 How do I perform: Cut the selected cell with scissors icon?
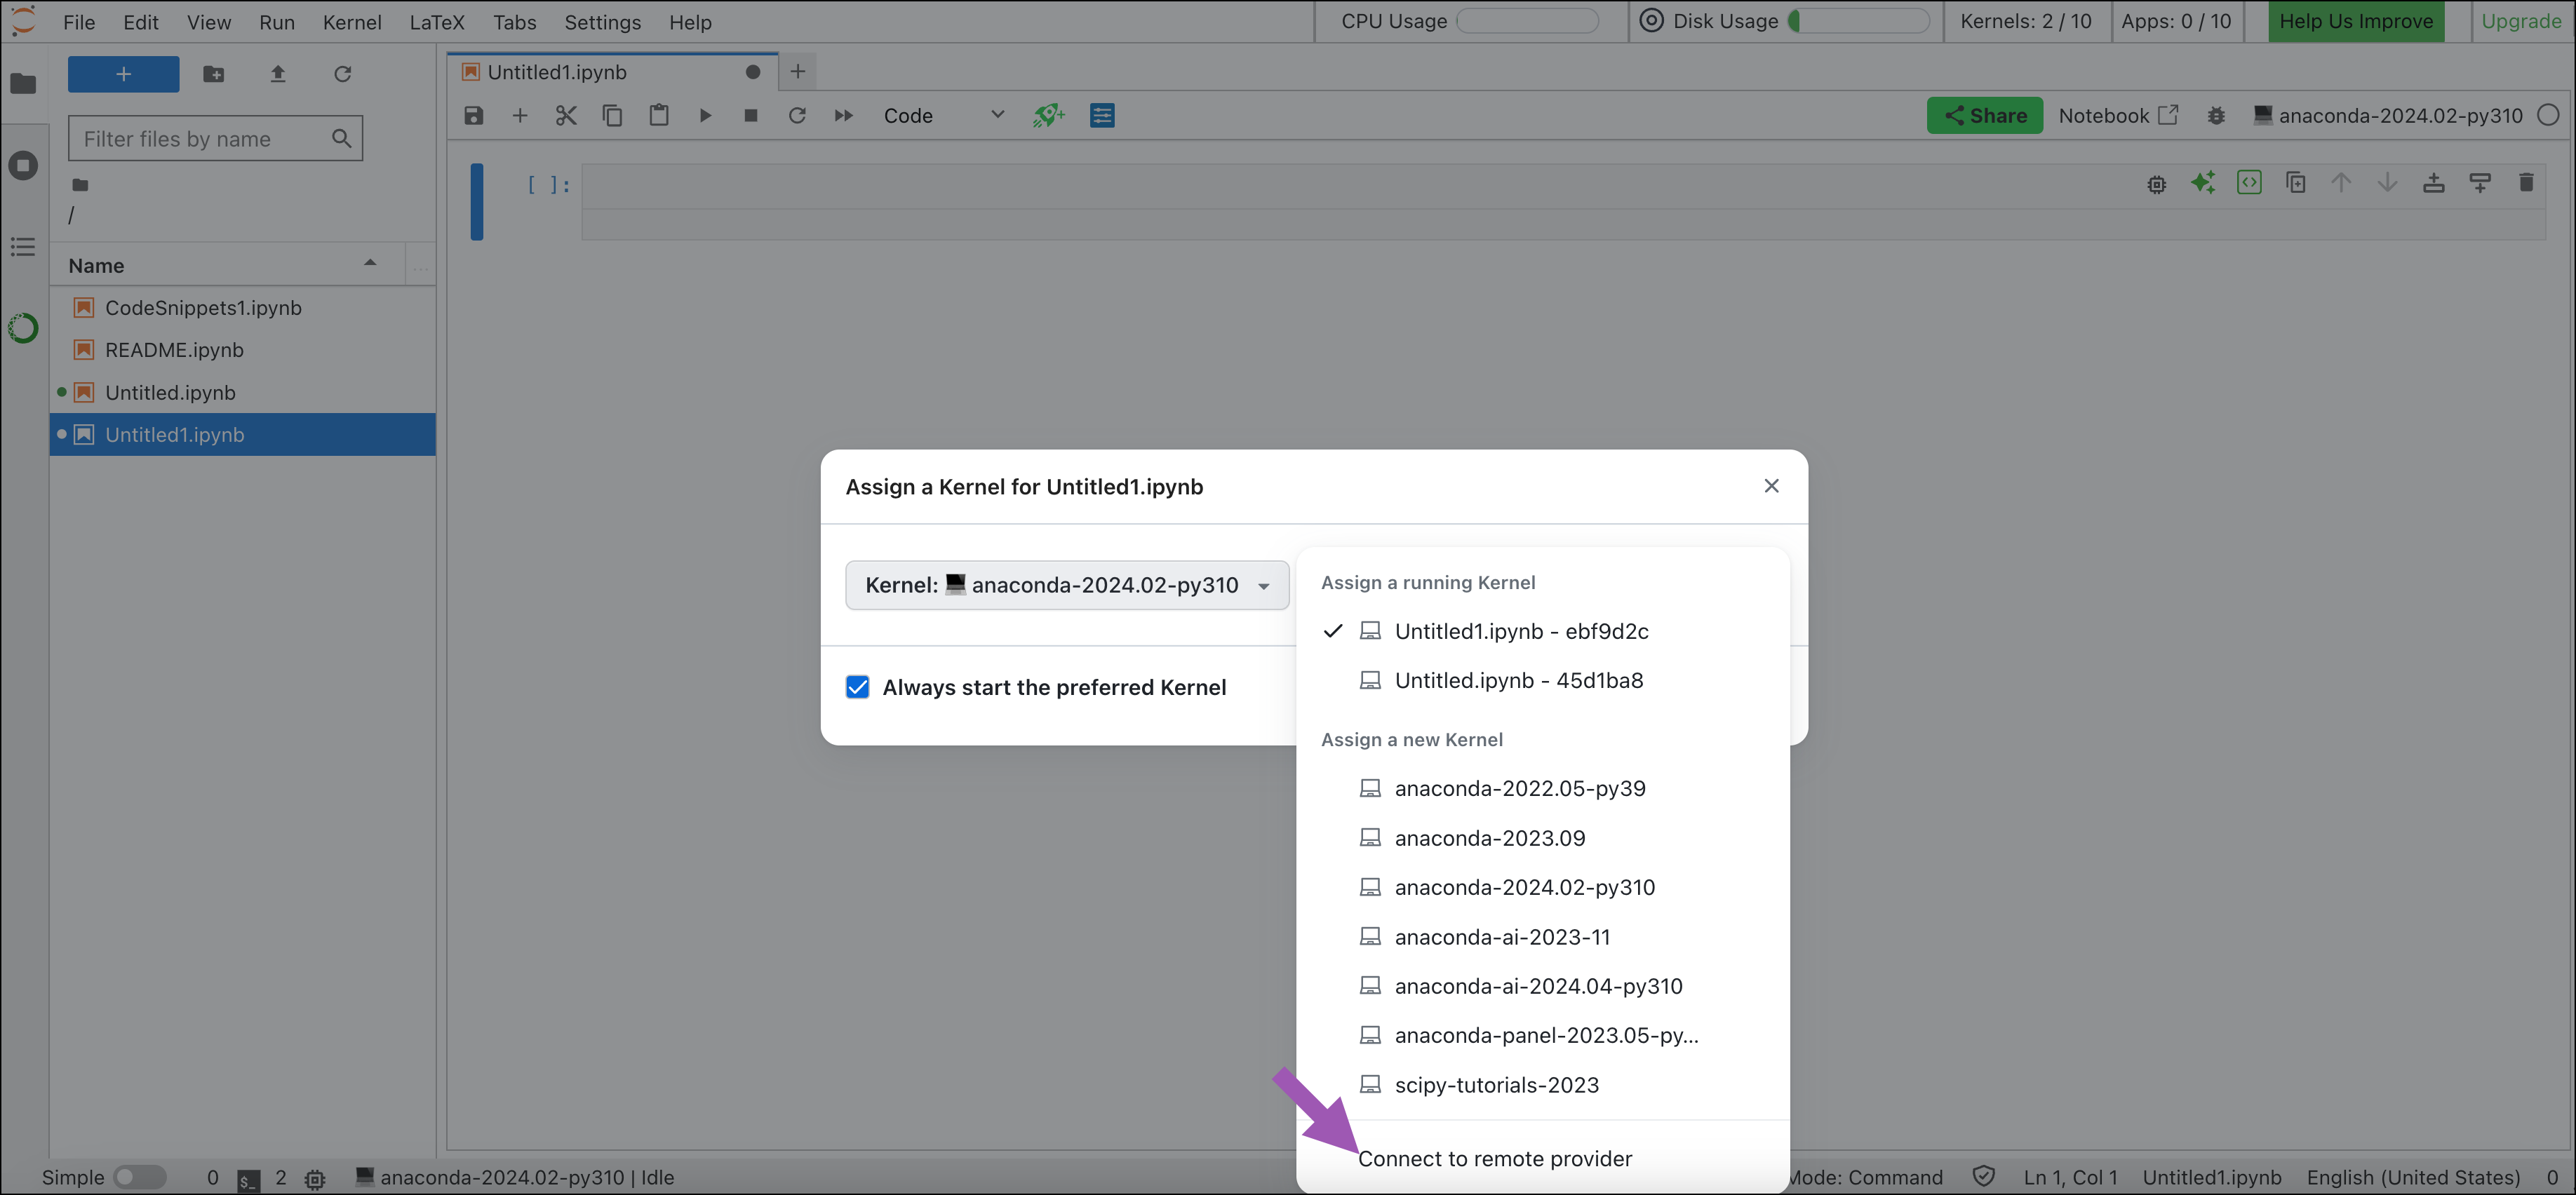(566, 116)
